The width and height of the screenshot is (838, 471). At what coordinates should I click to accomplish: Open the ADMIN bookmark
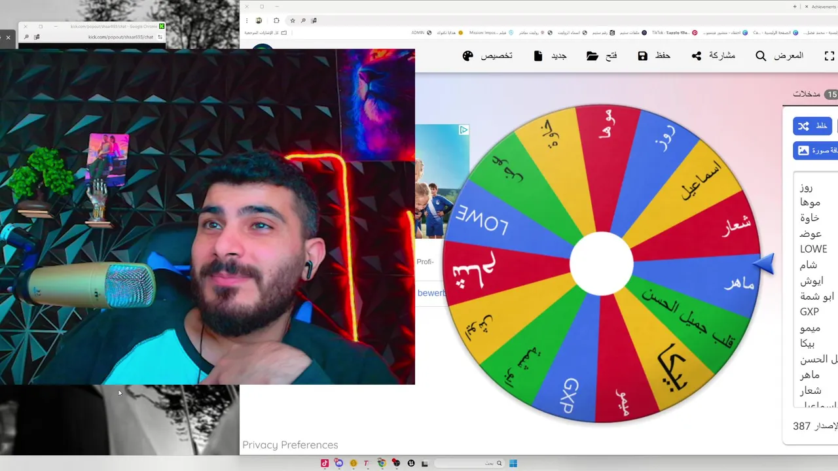coord(421,32)
